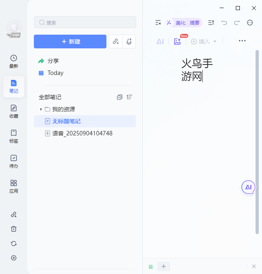Open the 待办 to-do section
The image size is (262, 274).
point(14,162)
